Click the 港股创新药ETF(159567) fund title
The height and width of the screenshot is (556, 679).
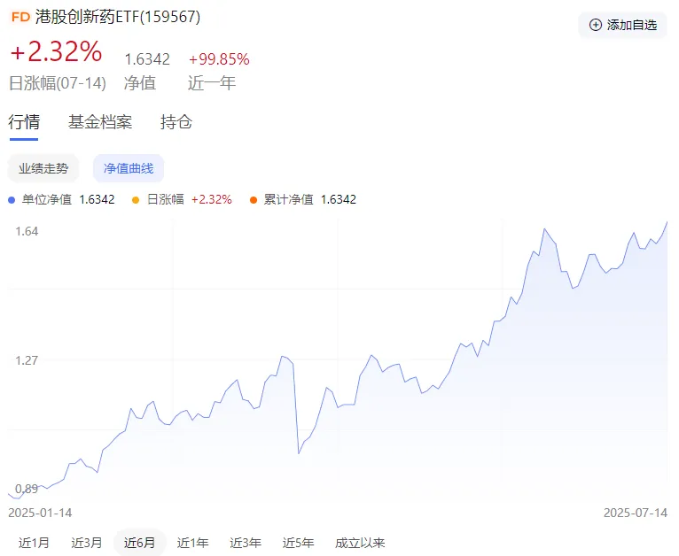(119, 17)
